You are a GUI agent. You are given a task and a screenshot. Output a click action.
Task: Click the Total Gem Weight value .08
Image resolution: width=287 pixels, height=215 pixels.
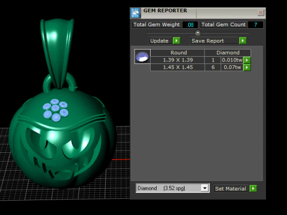190,24
